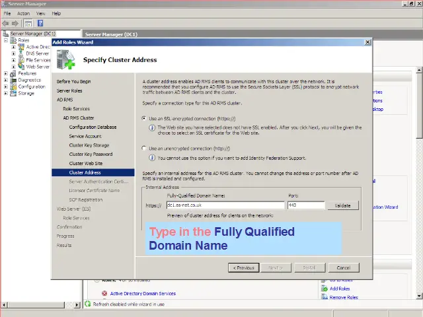The width and height of the screenshot is (423, 317).
Task: Click the Previous button
Action: (x=244, y=267)
